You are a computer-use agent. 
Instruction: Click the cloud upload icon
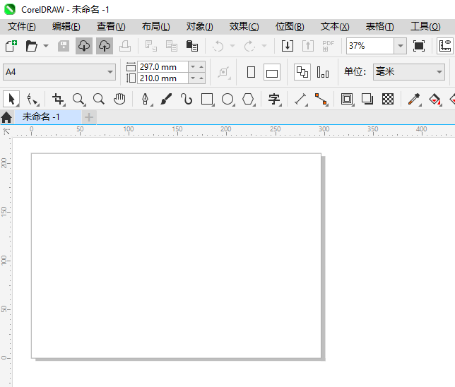105,46
